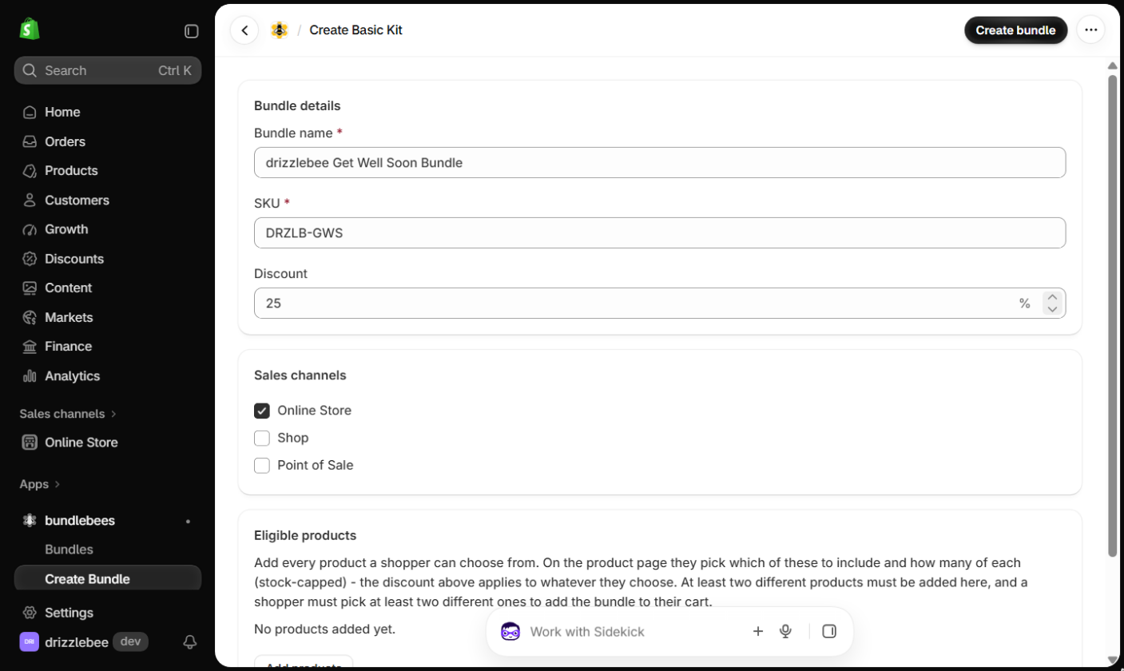Toggle the Sidekick side panel icon

(x=829, y=632)
